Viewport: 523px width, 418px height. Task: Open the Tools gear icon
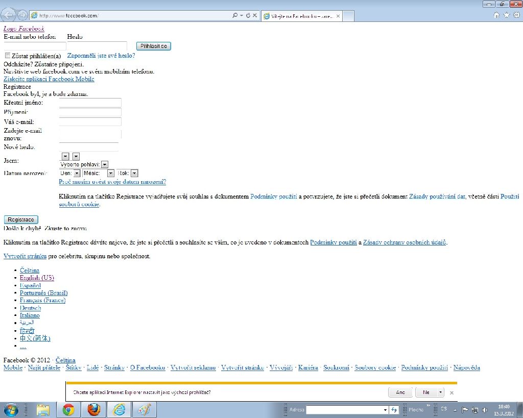(517, 15)
